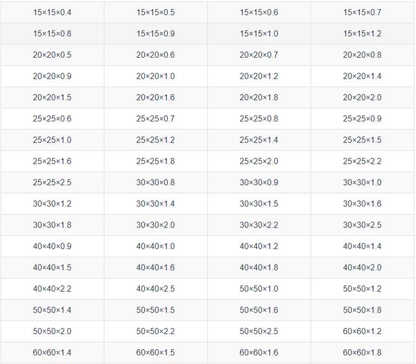
Task: Select the 50×50×1.5 table entry
Action: [155, 310]
